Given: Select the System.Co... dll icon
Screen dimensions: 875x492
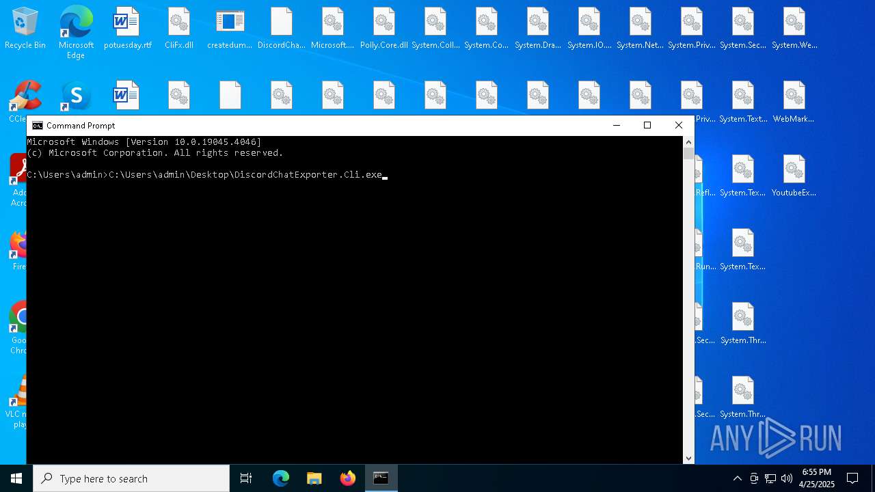Looking at the screenshot, I should click(x=487, y=29).
